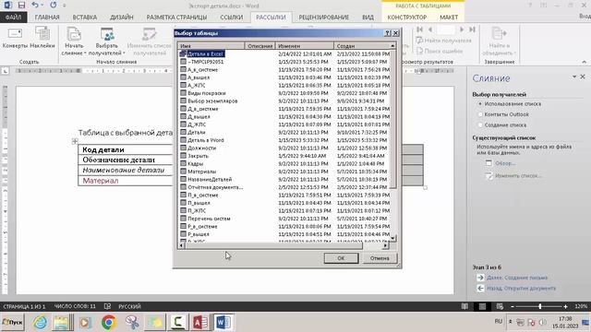This screenshot has width=591, height=332.
Task: Switch to the РАЗМЕТКА СТРАНИЦЫ tab
Action: (x=176, y=18)
